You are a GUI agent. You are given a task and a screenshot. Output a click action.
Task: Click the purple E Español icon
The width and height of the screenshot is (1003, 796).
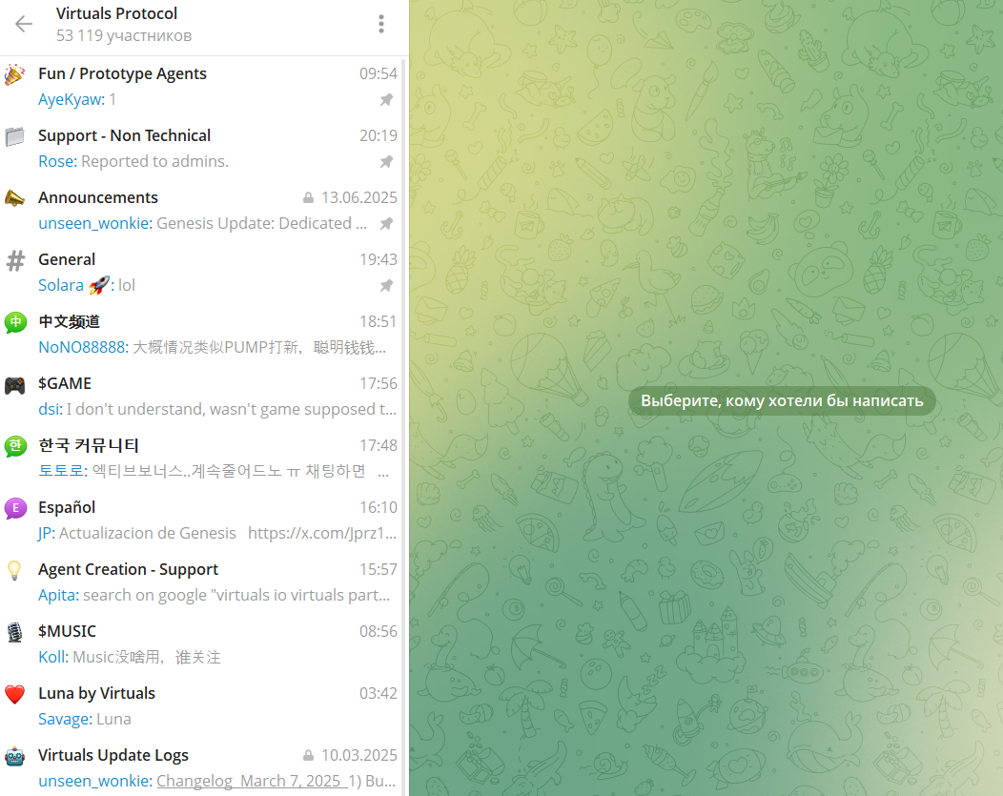click(14, 508)
